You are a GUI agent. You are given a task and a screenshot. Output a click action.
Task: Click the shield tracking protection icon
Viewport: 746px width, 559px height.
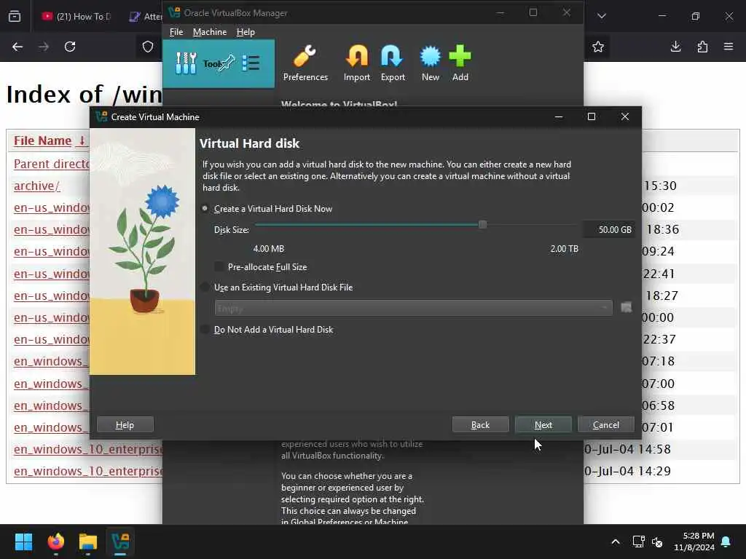pos(148,47)
